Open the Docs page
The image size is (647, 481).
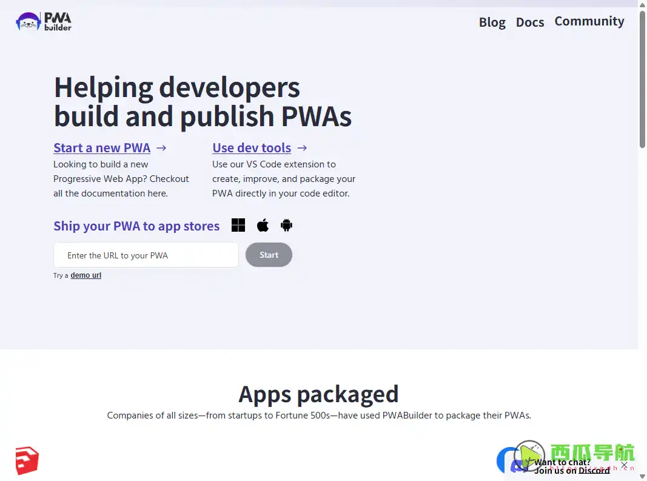click(530, 22)
